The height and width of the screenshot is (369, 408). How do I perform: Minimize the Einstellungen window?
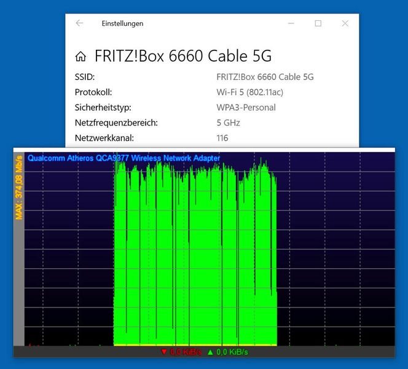pyautogui.click(x=291, y=23)
